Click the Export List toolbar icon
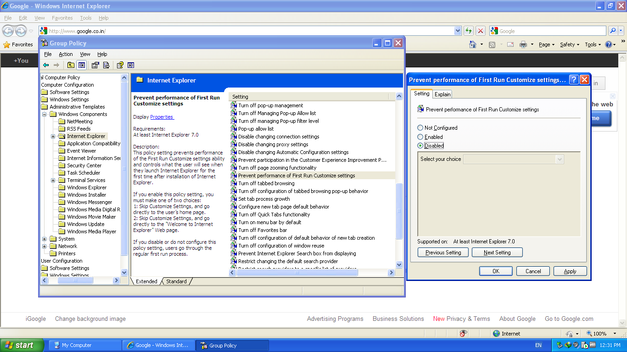The width and height of the screenshot is (627, 352). point(106,65)
